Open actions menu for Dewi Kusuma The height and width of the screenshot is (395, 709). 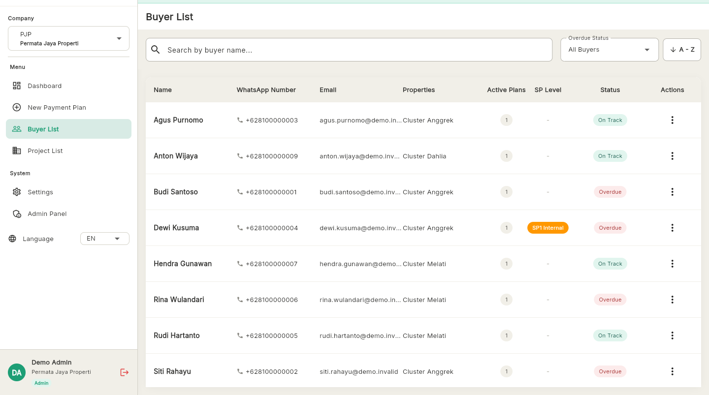click(x=672, y=228)
